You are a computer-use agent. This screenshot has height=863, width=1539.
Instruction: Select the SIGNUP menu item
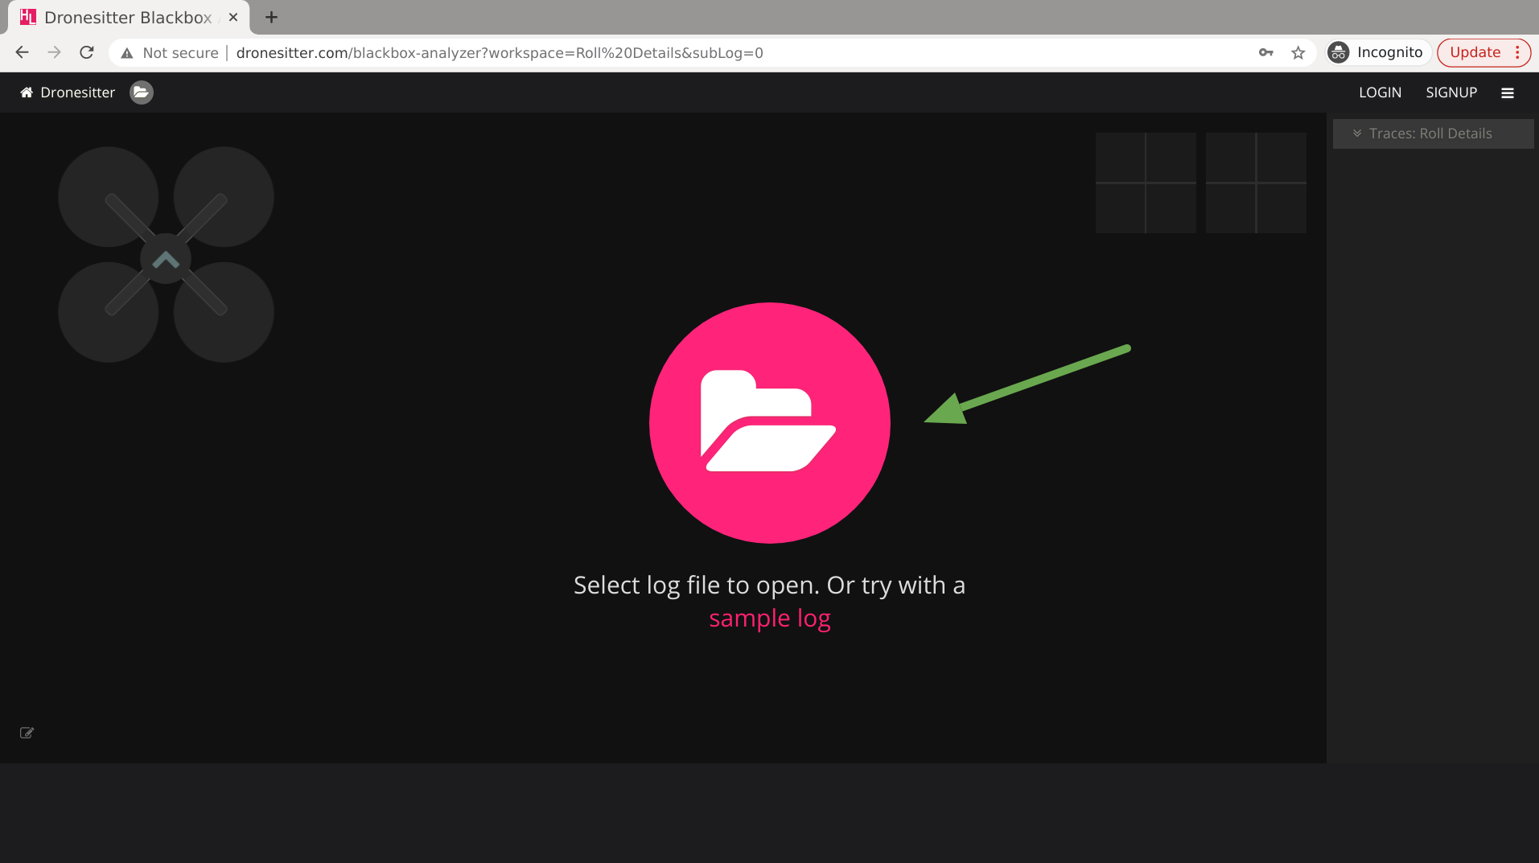1451,92
